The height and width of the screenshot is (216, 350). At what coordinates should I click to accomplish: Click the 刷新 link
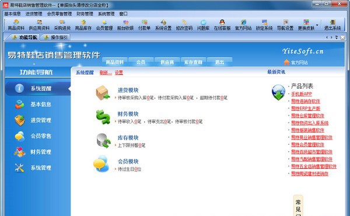point(106,72)
